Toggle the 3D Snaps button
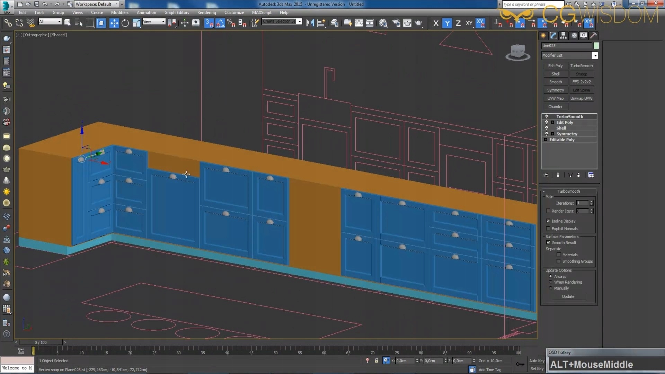The width and height of the screenshot is (665, 374). tap(209, 23)
